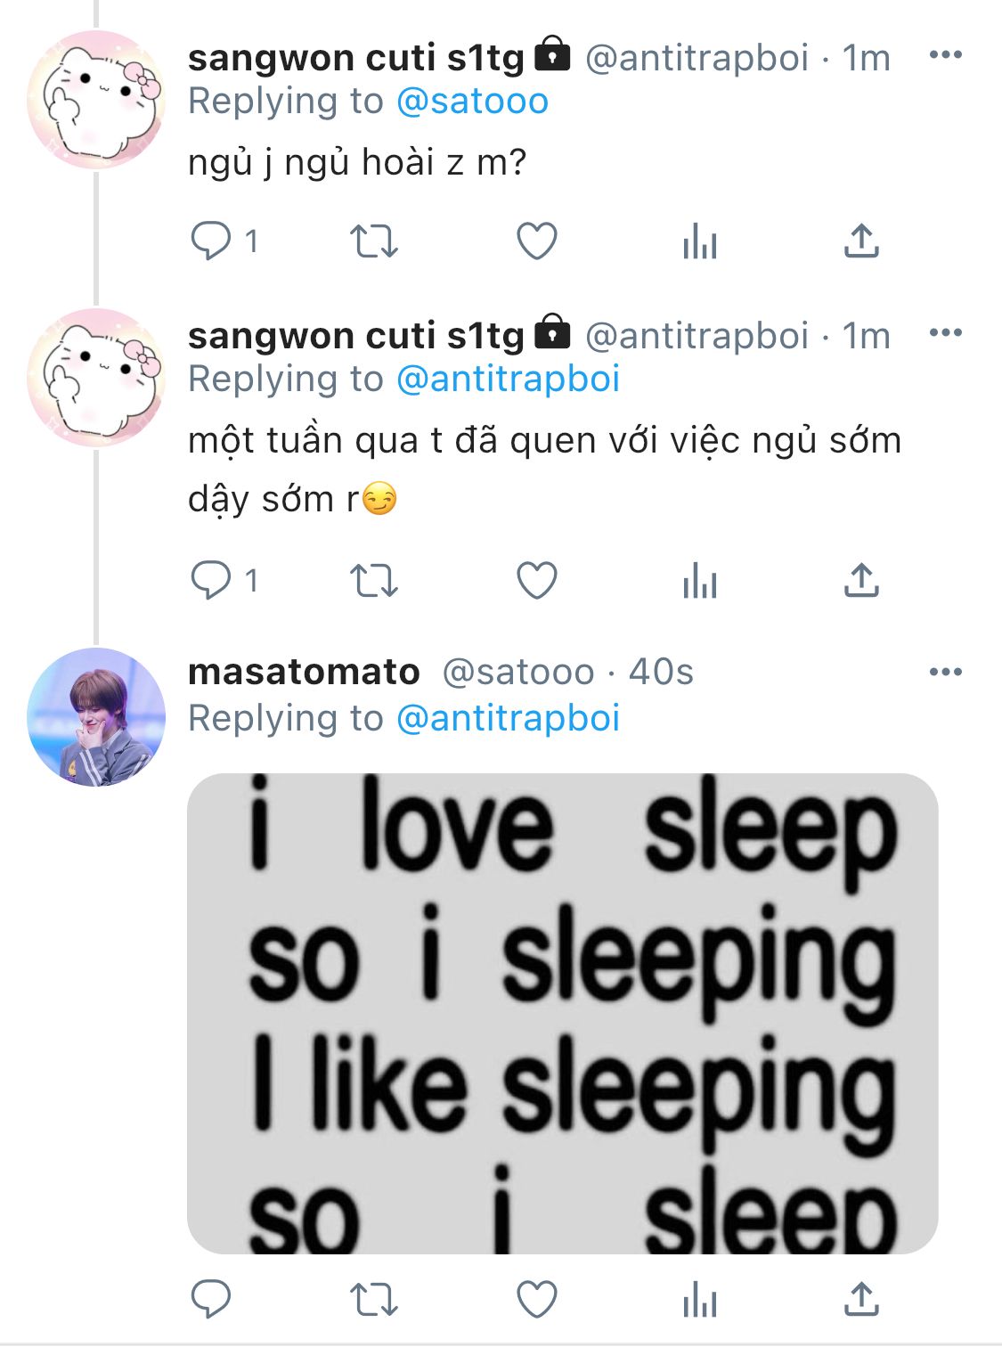Like the "ngủ j ngủ hoài z m?" tweet
The image size is (1002, 1347).
[x=537, y=241]
